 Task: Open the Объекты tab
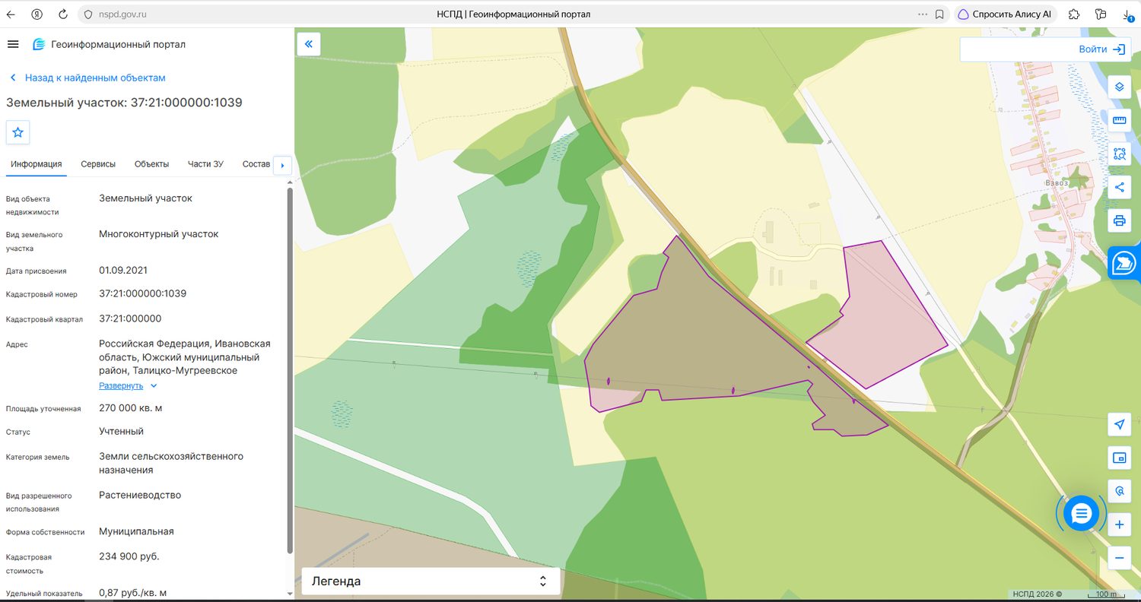click(x=151, y=164)
